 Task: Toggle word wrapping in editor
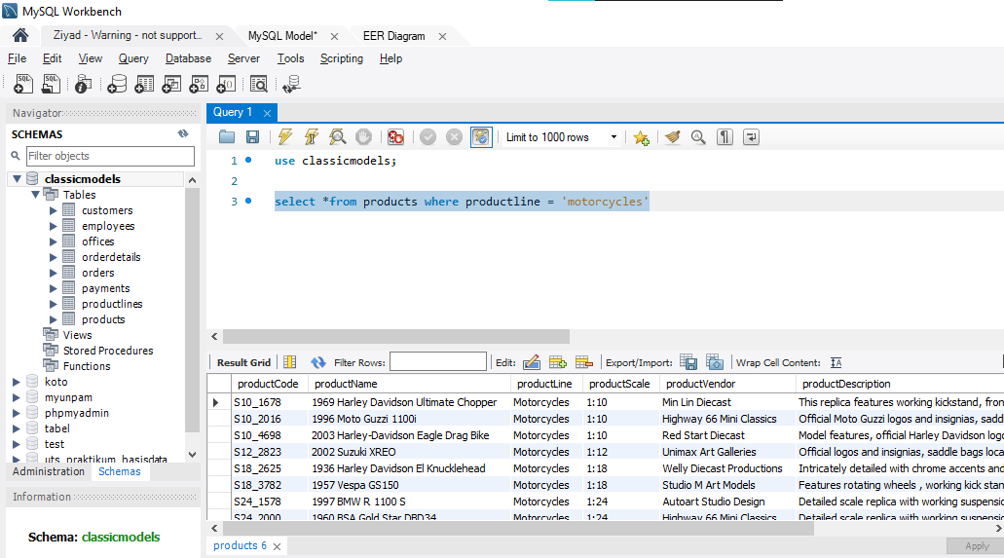pyautogui.click(x=751, y=136)
